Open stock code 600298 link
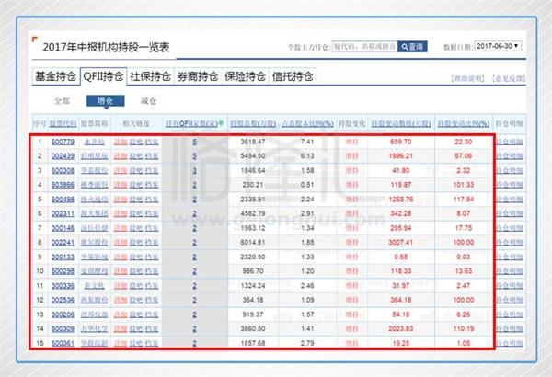This screenshot has width=552, height=377. tap(63, 271)
